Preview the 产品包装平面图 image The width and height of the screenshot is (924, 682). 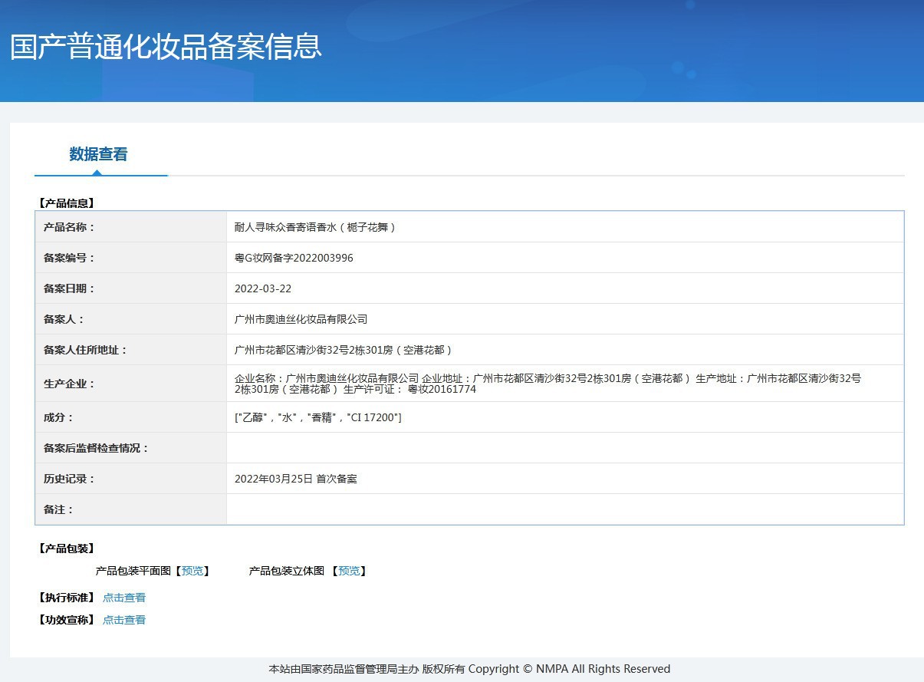(192, 571)
